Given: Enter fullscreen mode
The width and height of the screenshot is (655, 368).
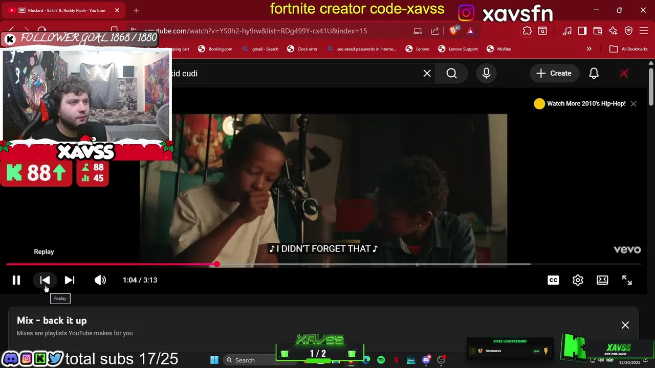Looking at the screenshot, I should pyautogui.click(x=627, y=280).
